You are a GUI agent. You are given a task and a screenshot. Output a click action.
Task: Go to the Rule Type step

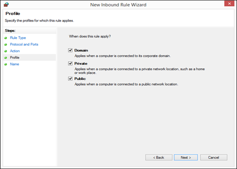18,38
